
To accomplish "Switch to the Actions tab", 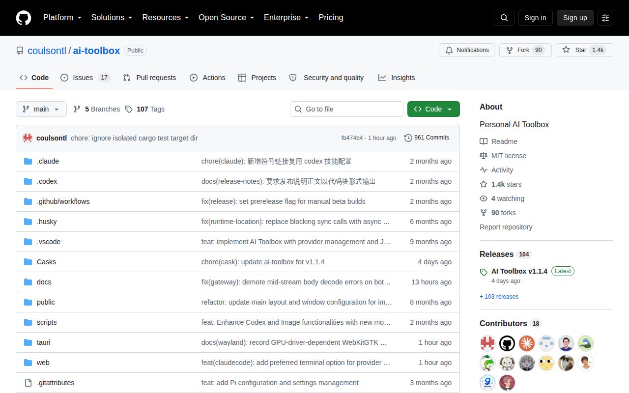I will 207,78.
